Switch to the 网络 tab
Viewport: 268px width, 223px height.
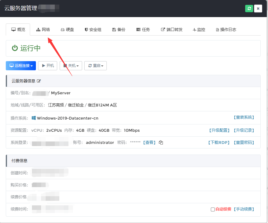[43, 30]
